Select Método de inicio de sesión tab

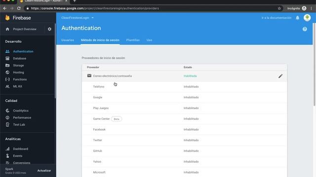(x=100, y=40)
